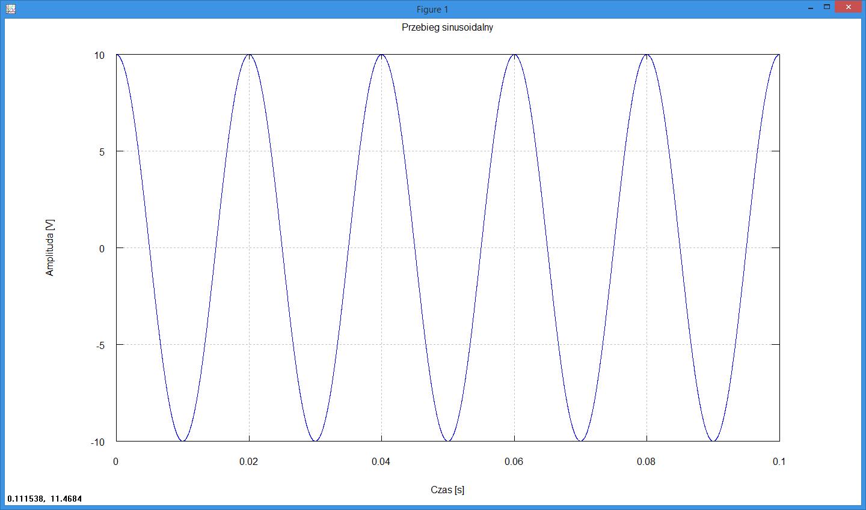This screenshot has height=510, width=866.
Task: Click the x-axis tick label 0.1
Action: click(779, 461)
